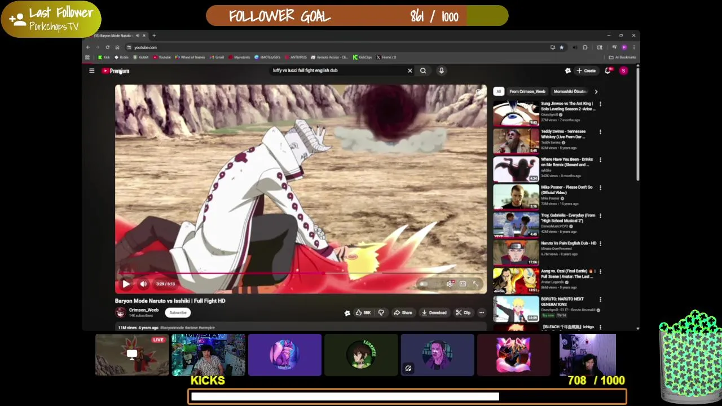Mute the video volume icon
This screenshot has width=722, height=406.
click(143, 284)
